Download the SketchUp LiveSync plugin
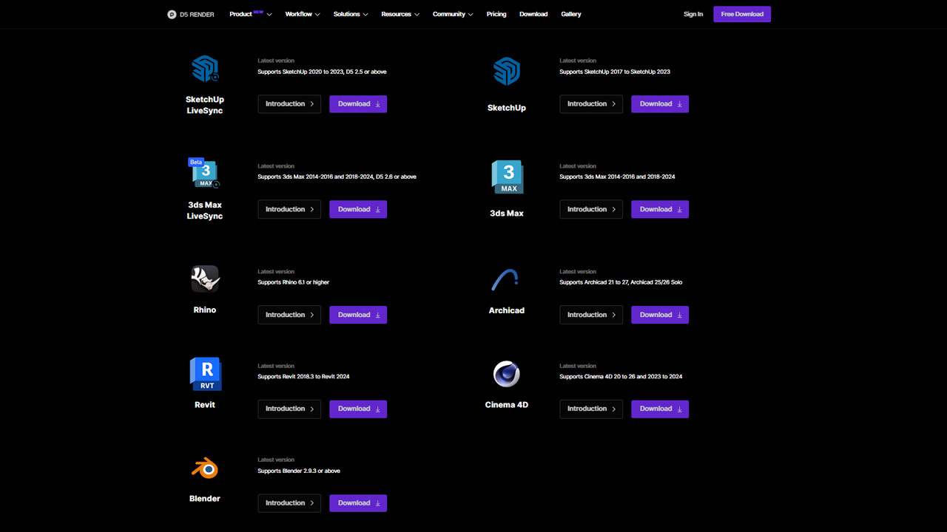The height and width of the screenshot is (532, 947). [x=358, y=104]
